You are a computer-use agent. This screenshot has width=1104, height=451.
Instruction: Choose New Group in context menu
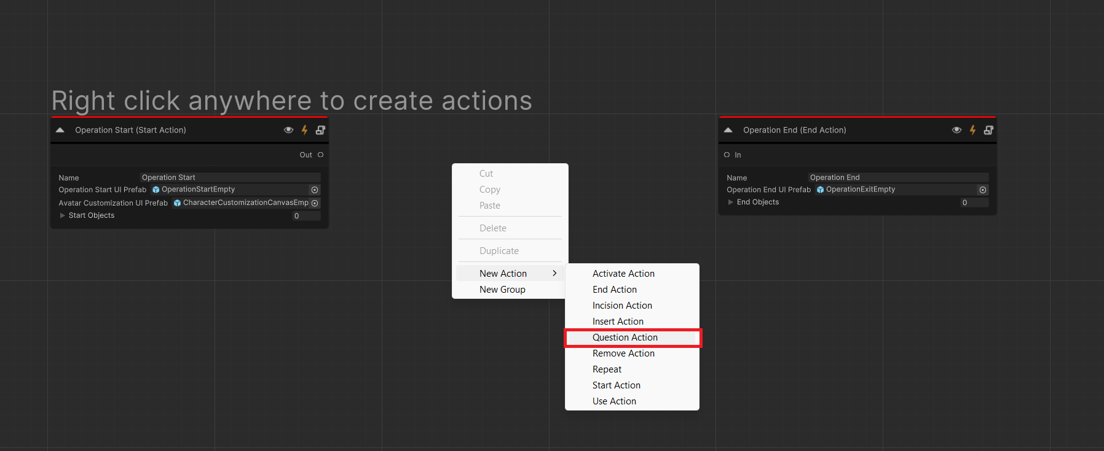(502, 290)
